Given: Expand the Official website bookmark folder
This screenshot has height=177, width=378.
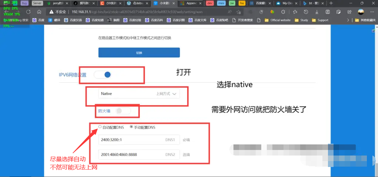Looking at the screenshot, I should (278, 20).
